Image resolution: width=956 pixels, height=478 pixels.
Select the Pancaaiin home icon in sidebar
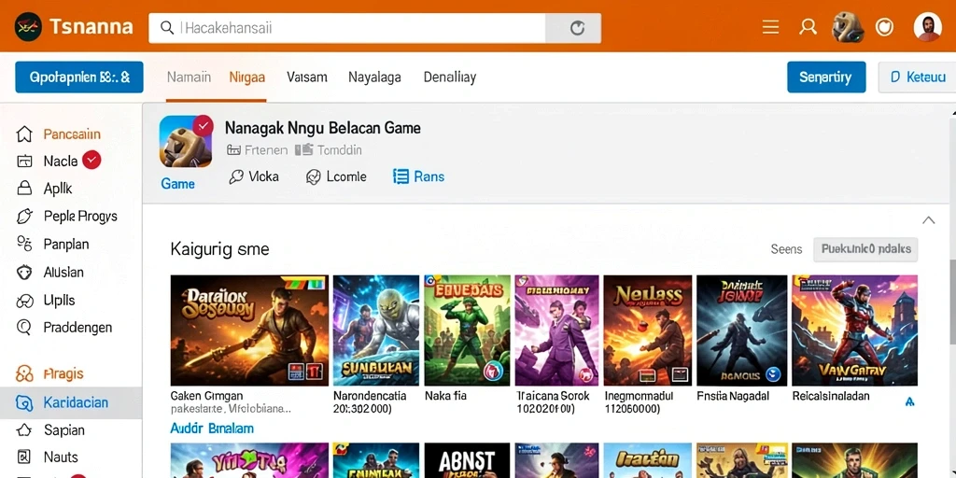(x=23, y=134)
